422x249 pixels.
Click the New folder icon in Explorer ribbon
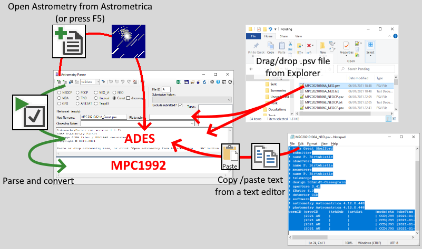click(322, 46)
